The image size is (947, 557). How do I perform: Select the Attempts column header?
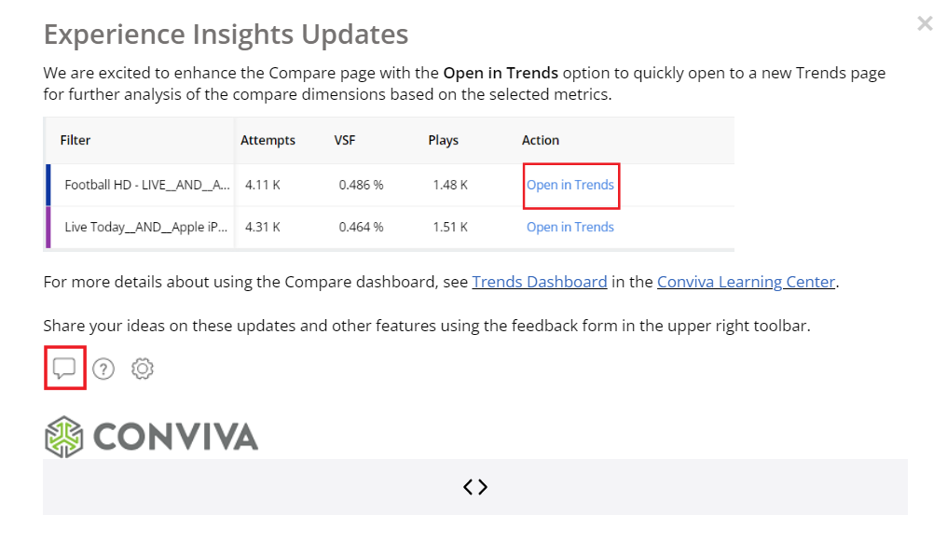[268, 140]
